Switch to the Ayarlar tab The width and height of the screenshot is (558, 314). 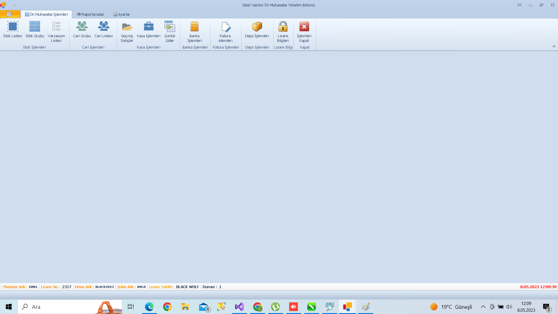121,14
